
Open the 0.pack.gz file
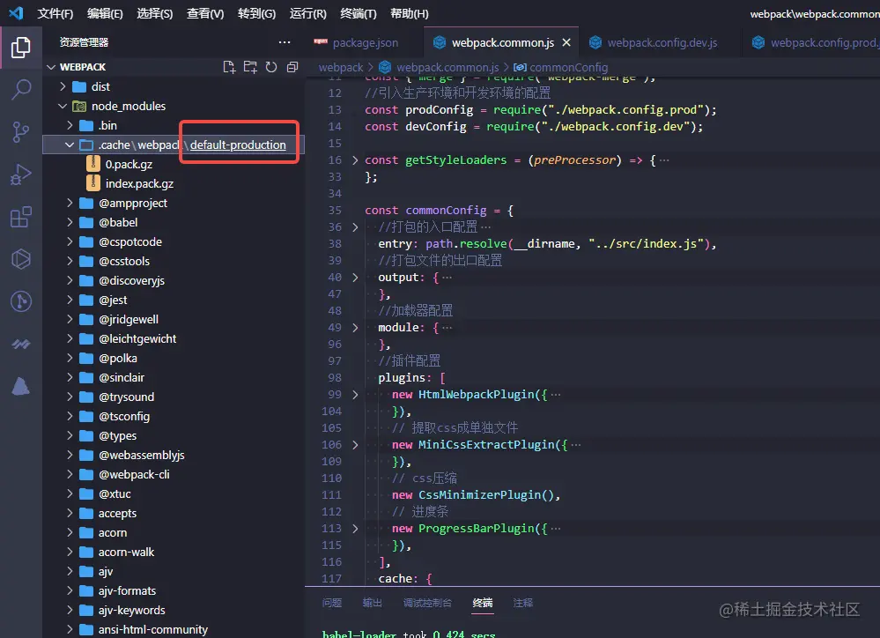[x=174, y=164]
